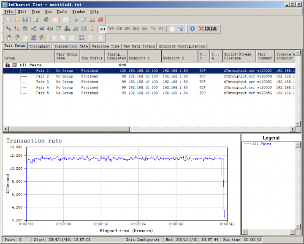Save the test using floppy disk icon
The image size is (304, 244).
(x=25, y=19)
